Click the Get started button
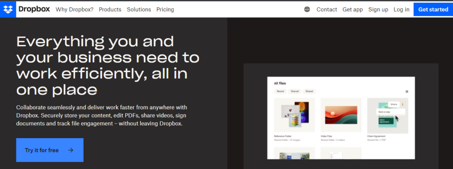Screen dimensions: 453x169 click(433, 10)
